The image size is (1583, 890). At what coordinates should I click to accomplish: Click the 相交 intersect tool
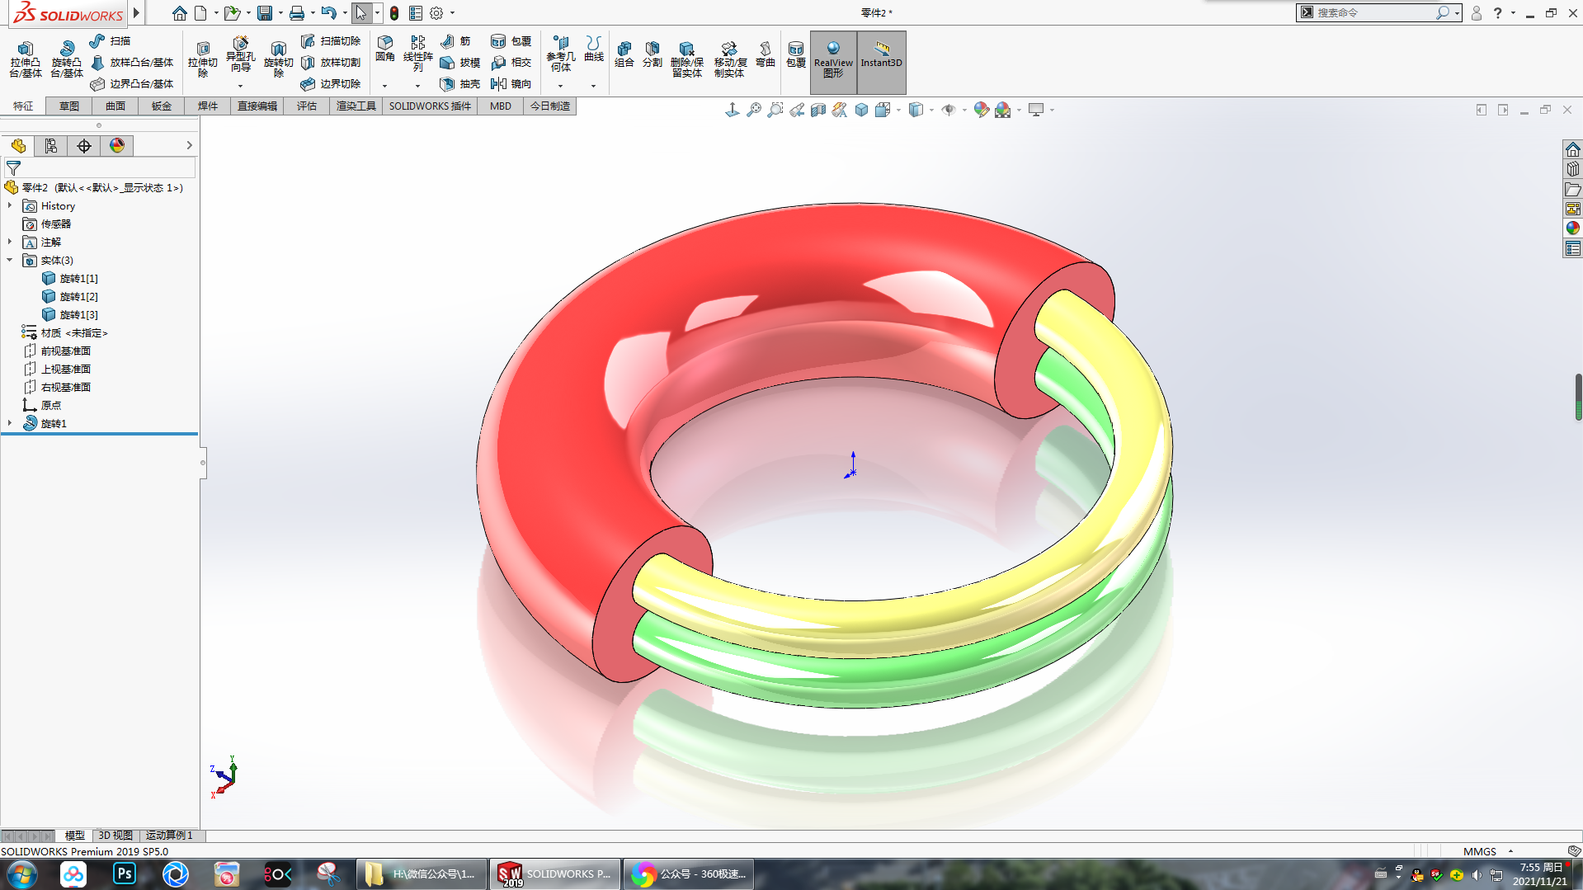[x=511, y=62]
